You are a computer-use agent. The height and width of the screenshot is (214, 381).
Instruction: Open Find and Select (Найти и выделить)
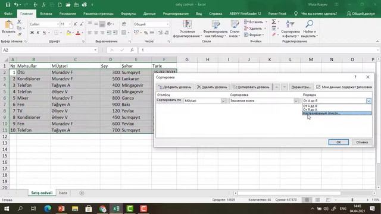[x=310, y=29]
